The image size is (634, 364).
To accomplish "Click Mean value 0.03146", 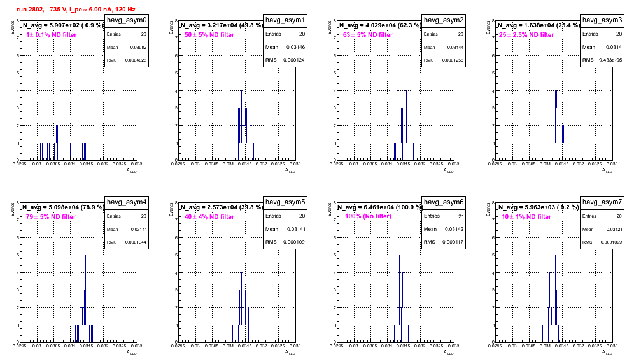I will 295,47.
